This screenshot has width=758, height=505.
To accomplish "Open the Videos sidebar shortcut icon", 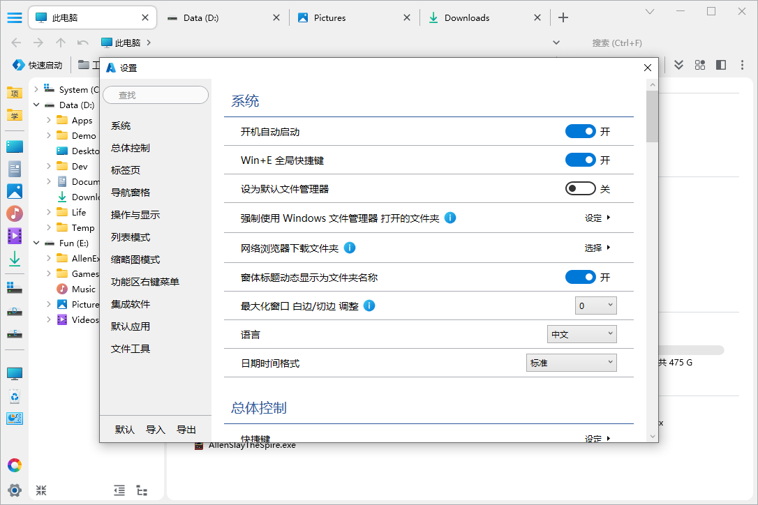I will point(15,236).
